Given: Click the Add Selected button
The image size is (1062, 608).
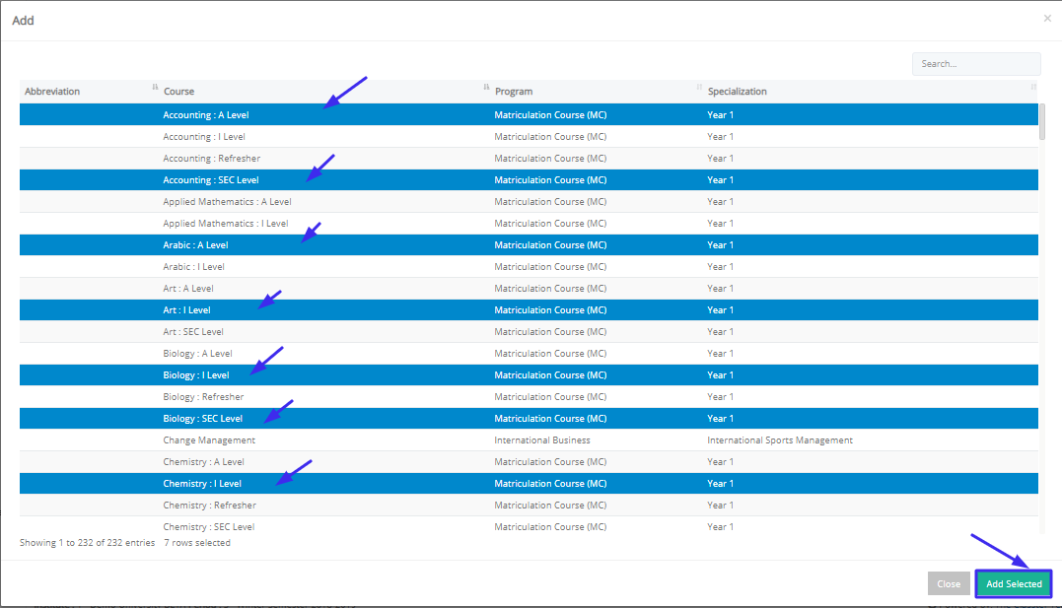Looking at the screenshot, I should click(1014, 583).
